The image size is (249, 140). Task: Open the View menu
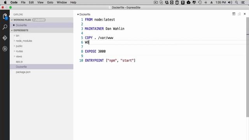click(40, 2)
